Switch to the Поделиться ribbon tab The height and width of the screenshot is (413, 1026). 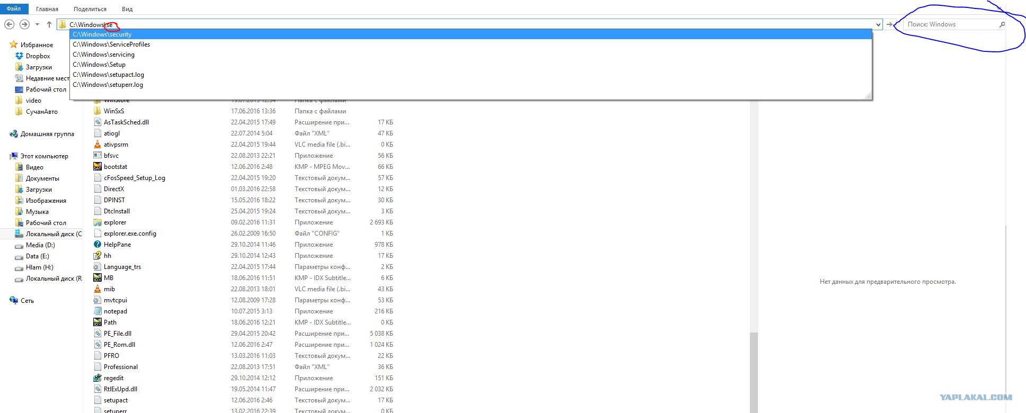click(90, 9)
